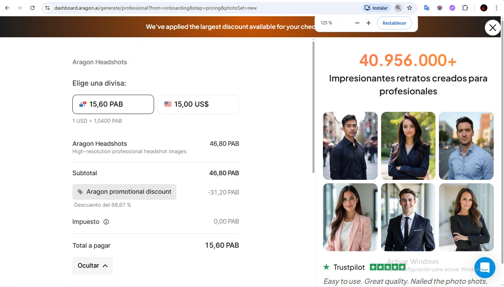Open the headshot of man in blue shirt
The width and height of the screenshot is (504, 287).
(466, 146)
